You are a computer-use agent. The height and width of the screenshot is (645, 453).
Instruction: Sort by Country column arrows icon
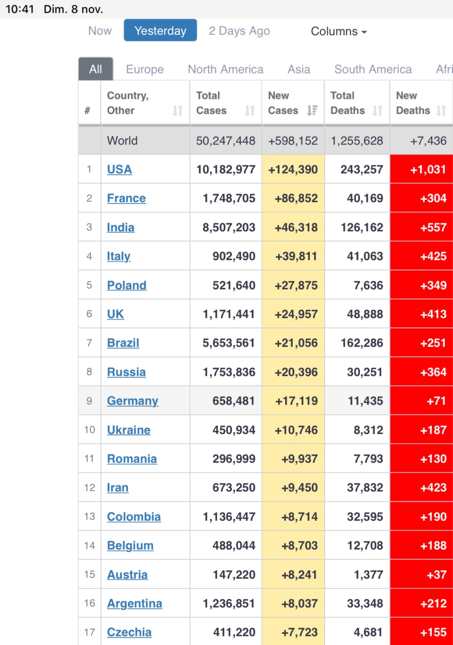click(x=178, y=111)
